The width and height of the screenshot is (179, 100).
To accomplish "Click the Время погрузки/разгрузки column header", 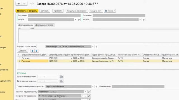I will pyautogui.click(x=81, y=55).
